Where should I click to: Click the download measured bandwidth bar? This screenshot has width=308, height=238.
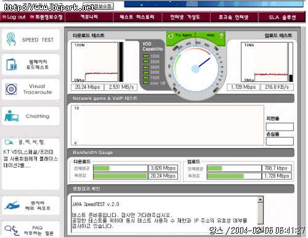click(120, 176)
